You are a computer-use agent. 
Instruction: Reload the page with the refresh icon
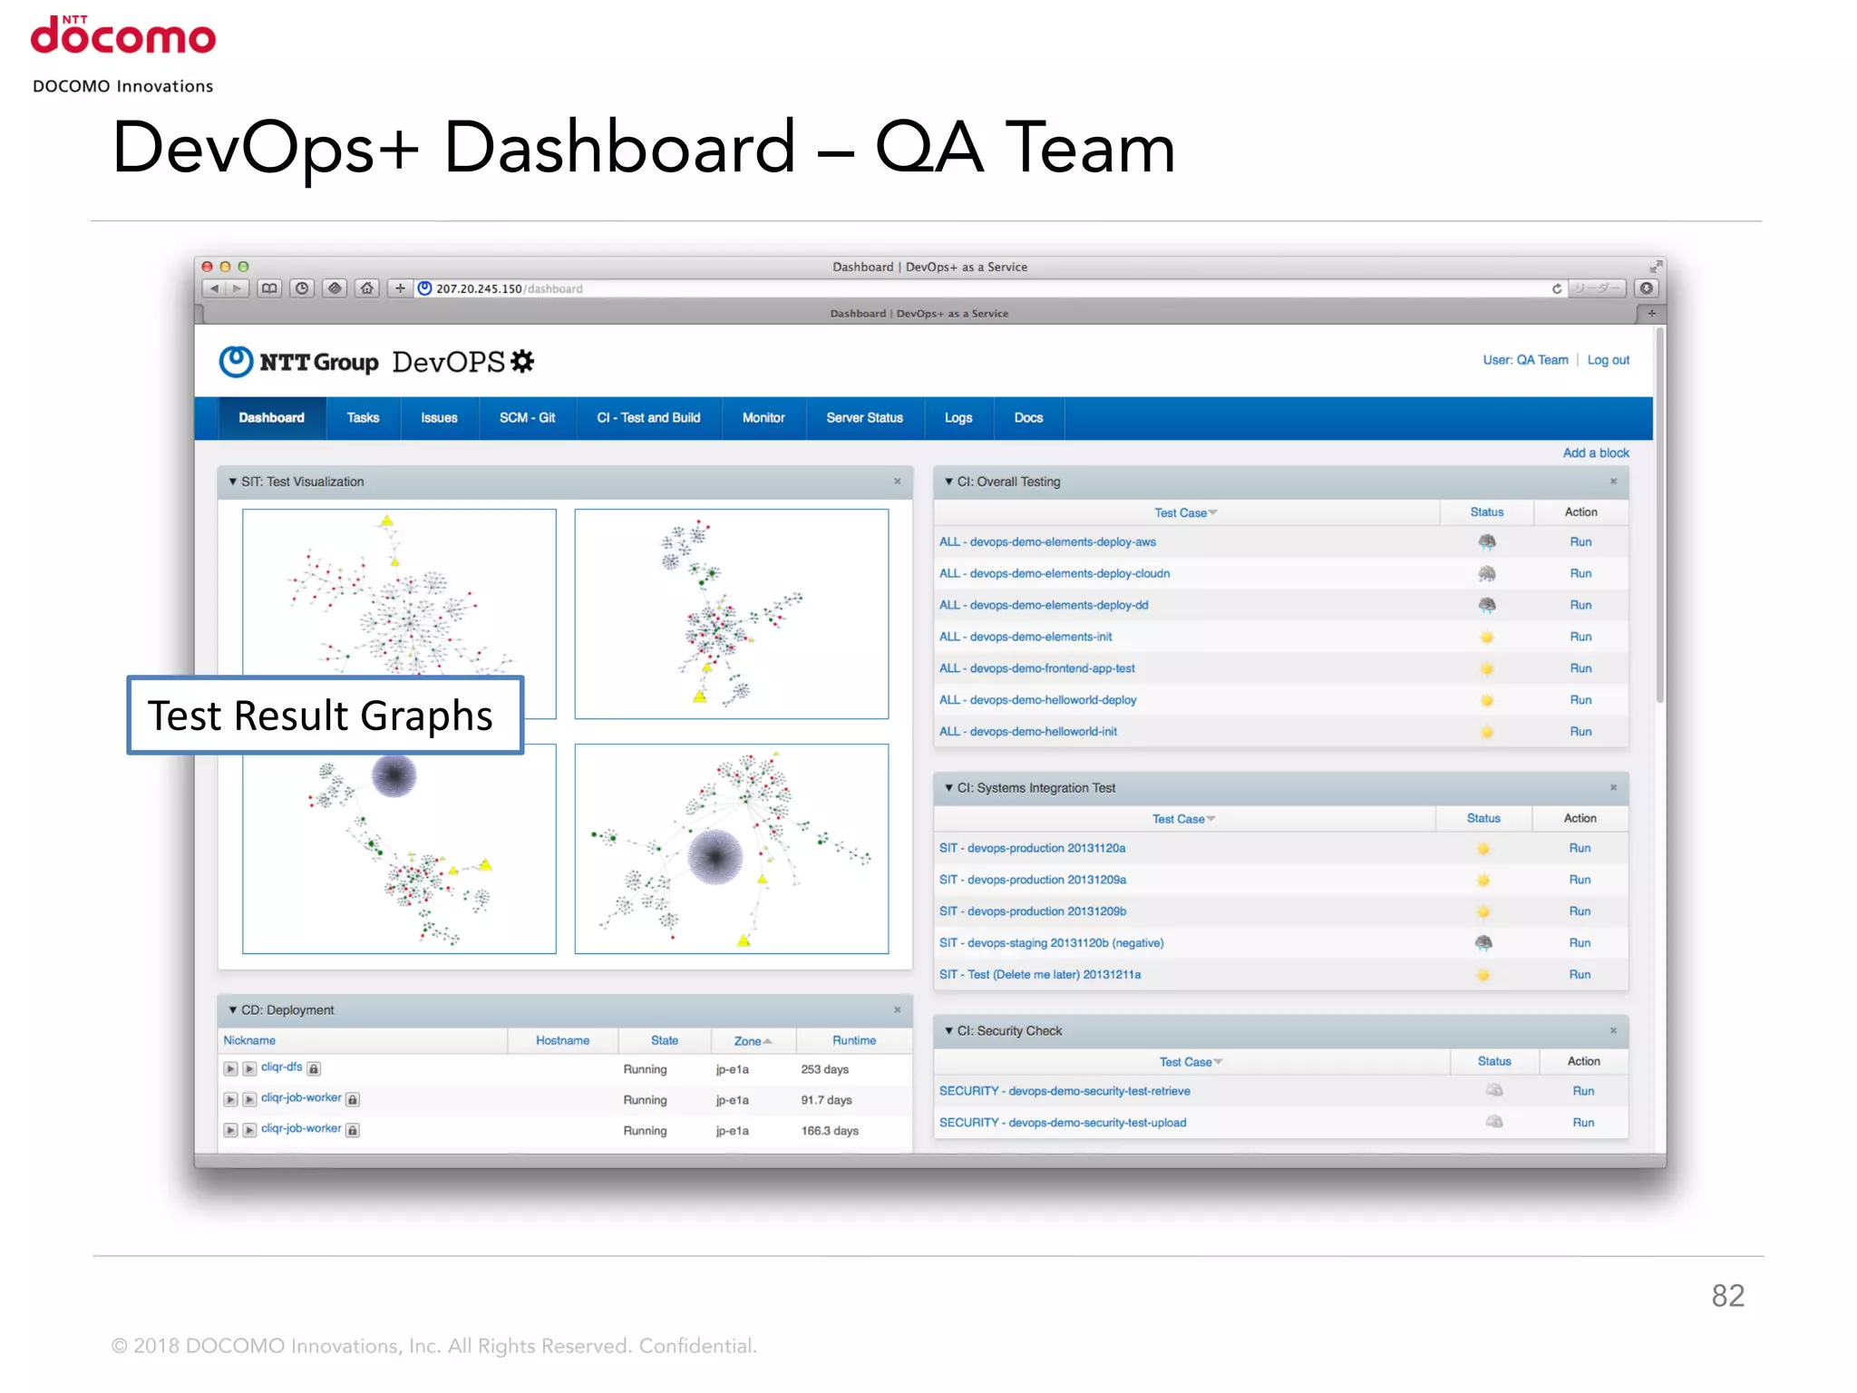point(1557,288)
